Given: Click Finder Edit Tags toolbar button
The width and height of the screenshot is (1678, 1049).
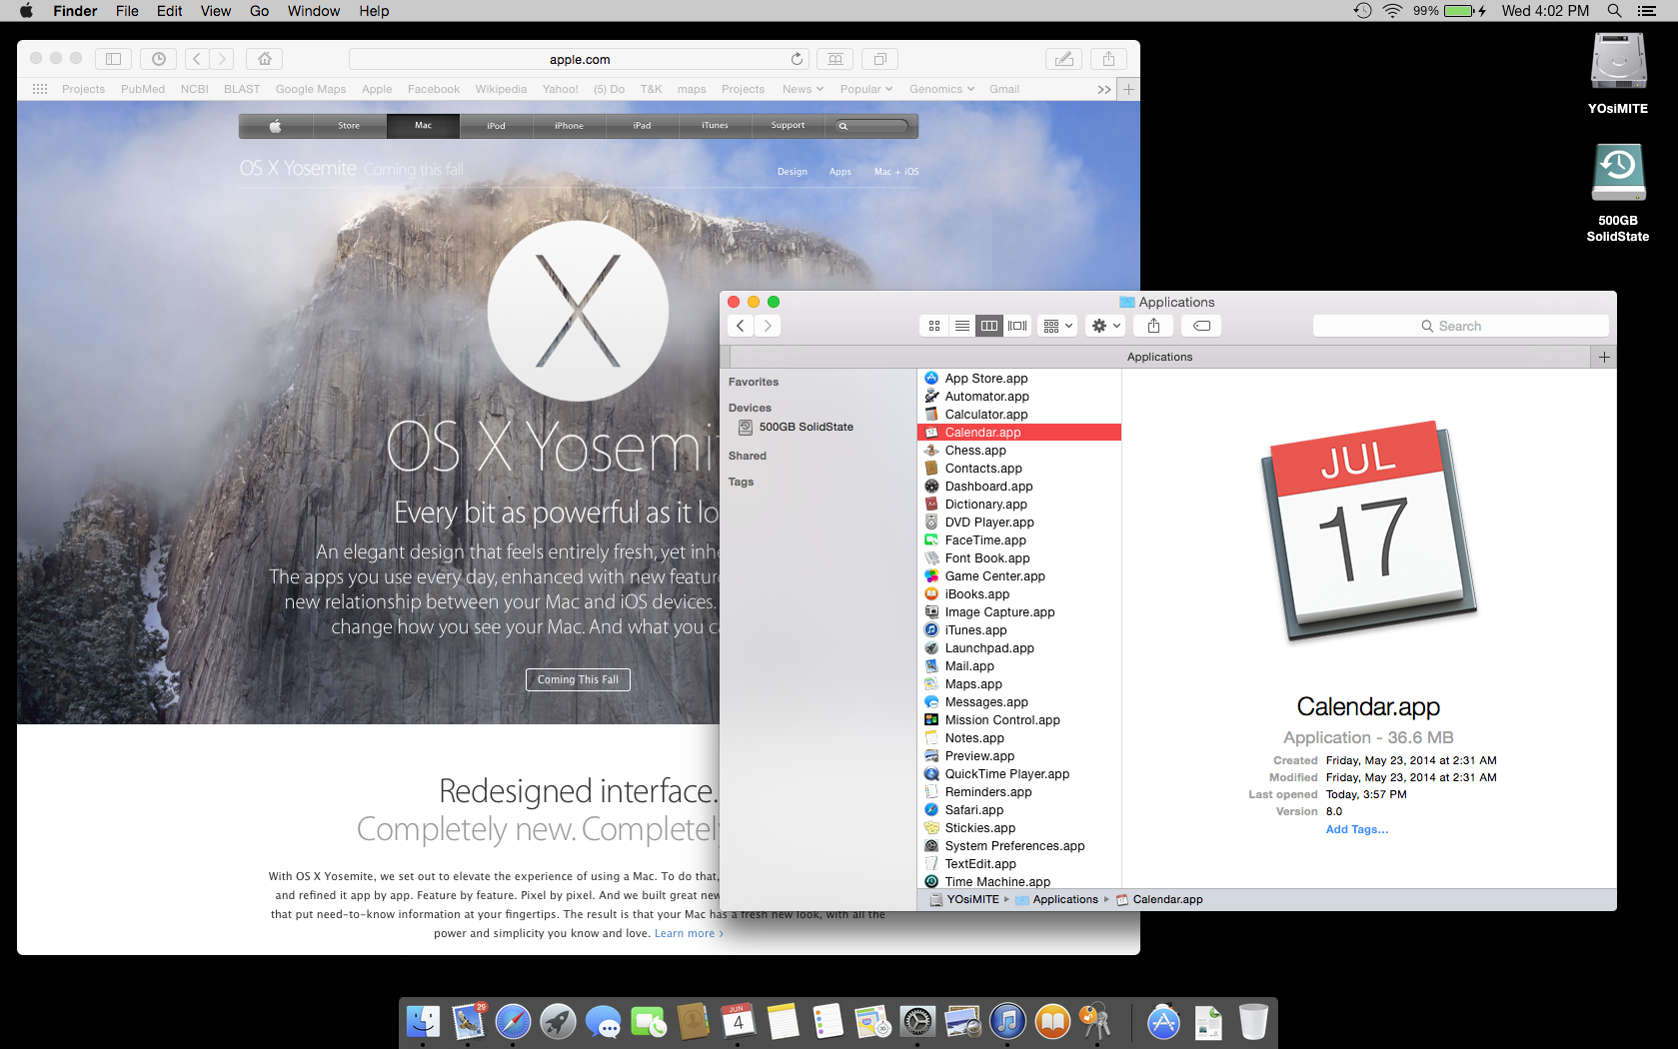Looking at the screenshot, I should (x=1202, y=326).
